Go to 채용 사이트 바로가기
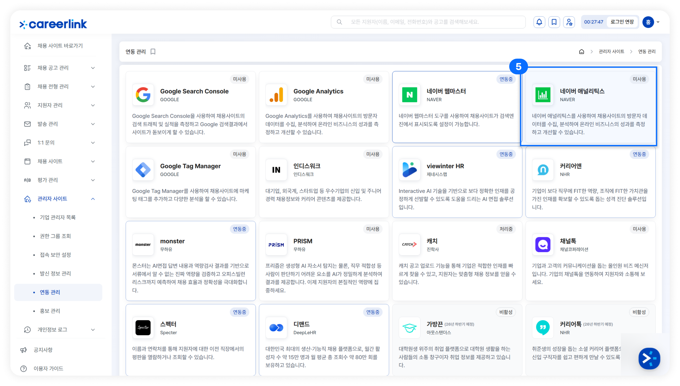680x386 pixels. click(60, 46)
